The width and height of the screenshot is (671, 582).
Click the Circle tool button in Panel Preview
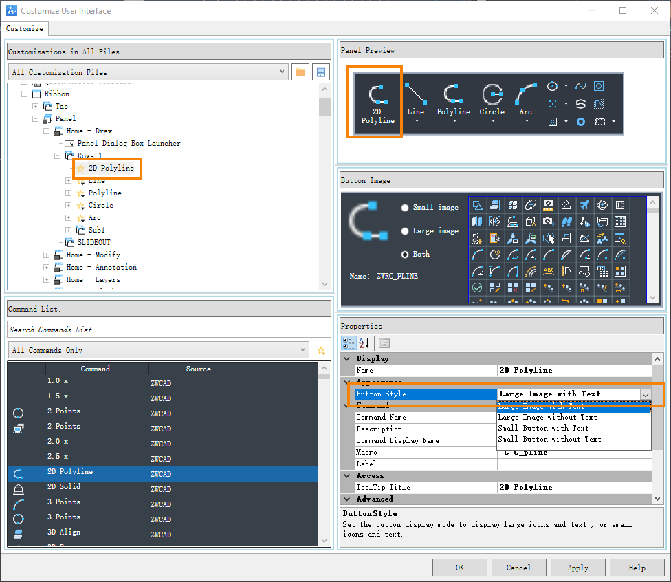click(x=492, y=103)
